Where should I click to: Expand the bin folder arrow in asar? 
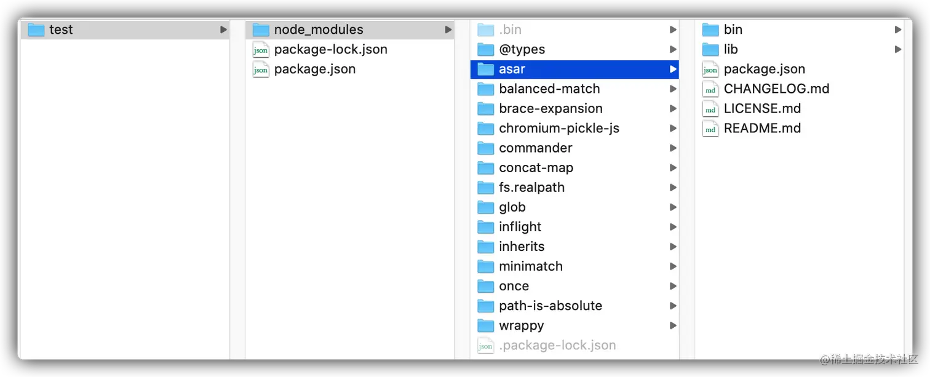[x=898, y=30]
